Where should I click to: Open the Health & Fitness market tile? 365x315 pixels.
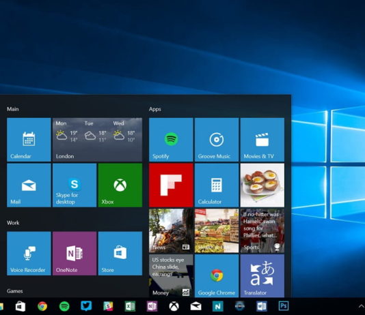[217, 230]
